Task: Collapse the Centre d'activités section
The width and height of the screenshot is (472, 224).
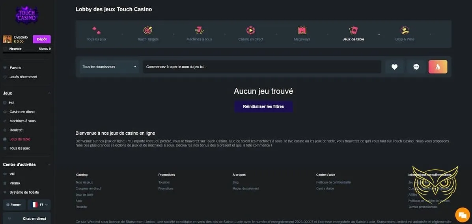Action: 49,165
